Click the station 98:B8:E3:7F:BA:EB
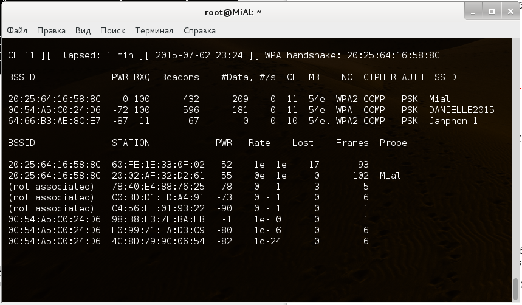Viewport: 522px width, 305px height. [158, 219]
